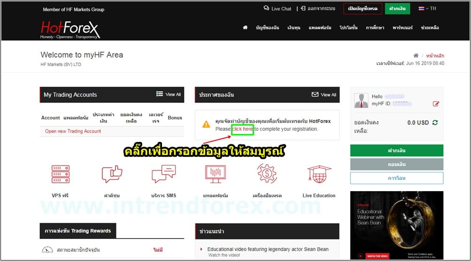Click the red-outlined เปิดบัญชีเทรด button
The width and height of the screenshot is (471, 261).
point(363,9)
